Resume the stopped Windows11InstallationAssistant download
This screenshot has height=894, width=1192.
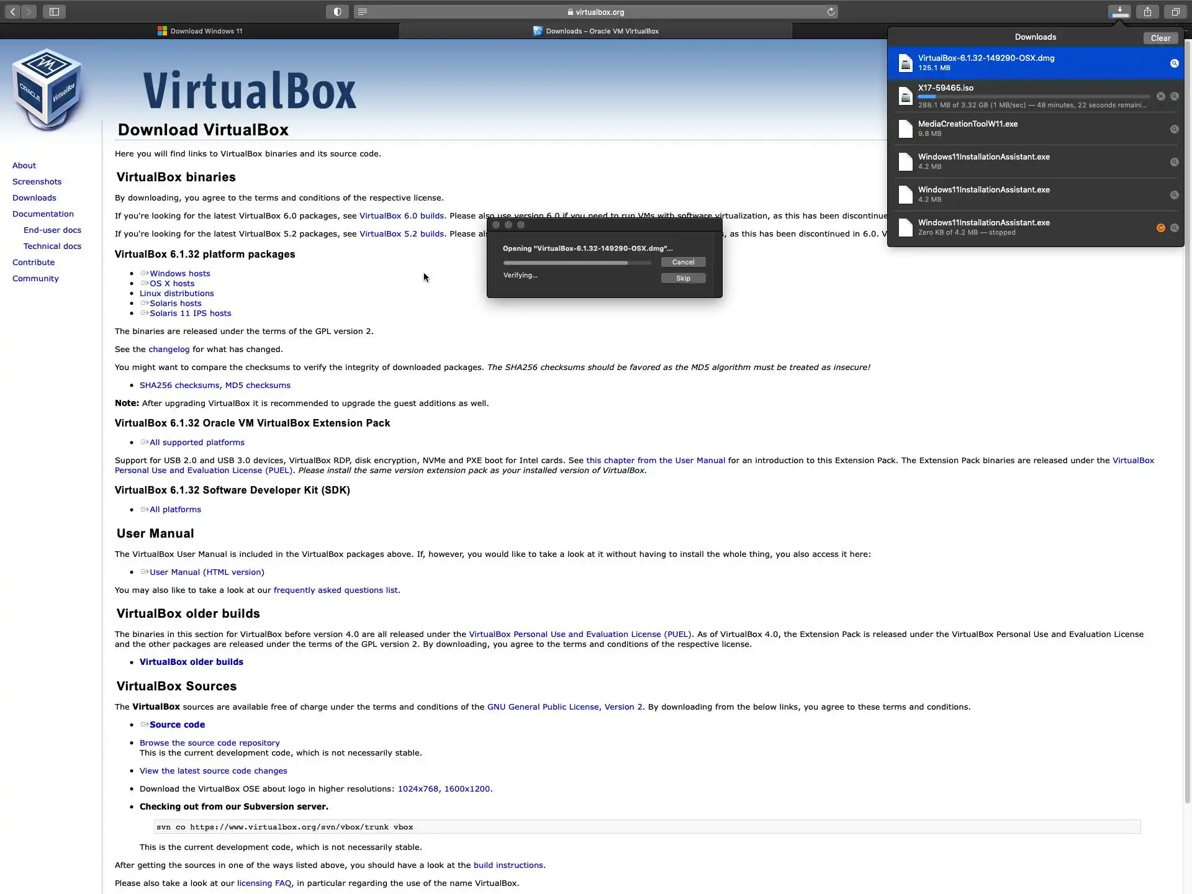[1160, 228]
